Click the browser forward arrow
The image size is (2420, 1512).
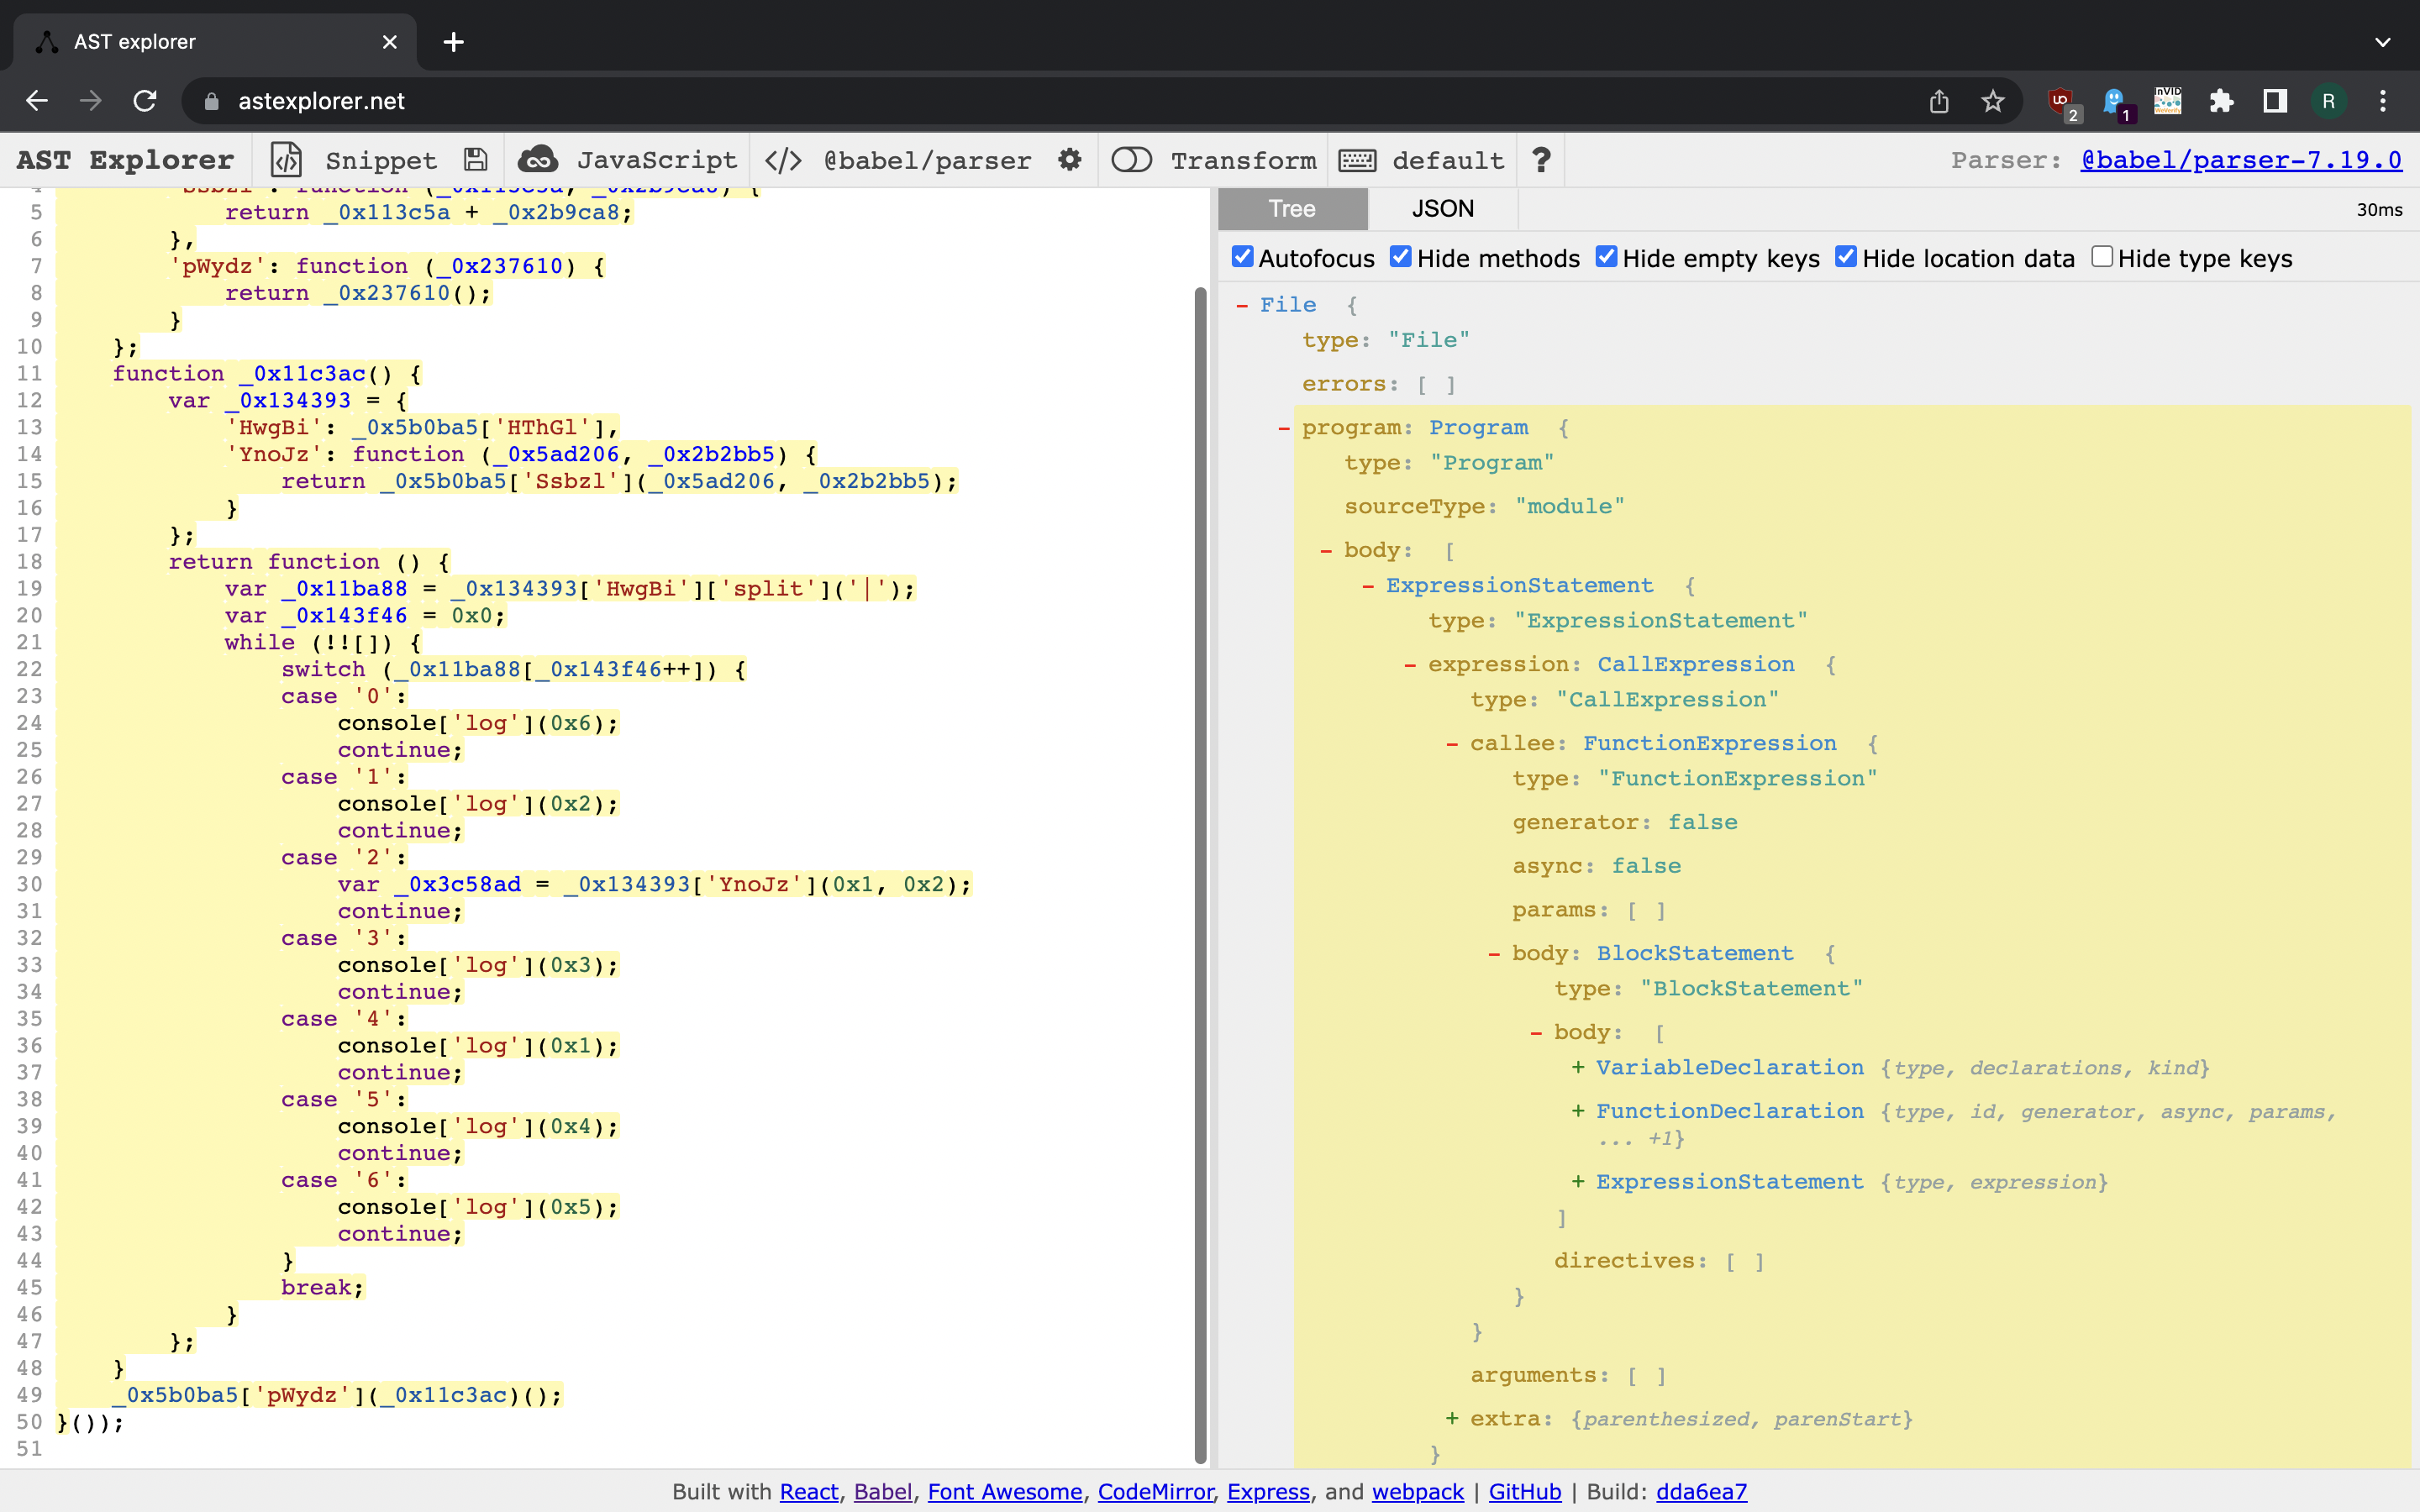coord(91,101)
